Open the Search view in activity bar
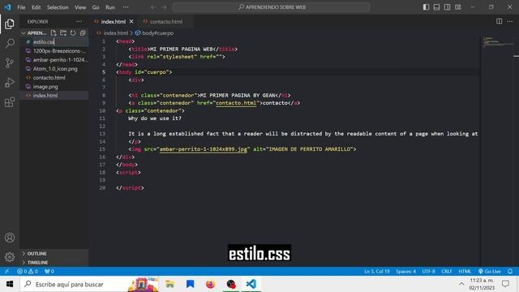Viewport: 519px width, 292px height. coord(10,43)
